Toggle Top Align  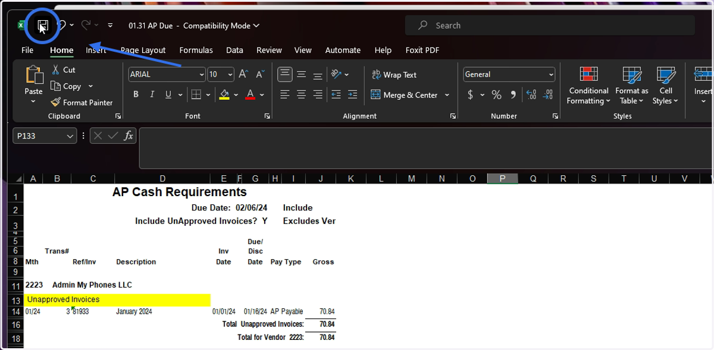(x=285, y=74)
